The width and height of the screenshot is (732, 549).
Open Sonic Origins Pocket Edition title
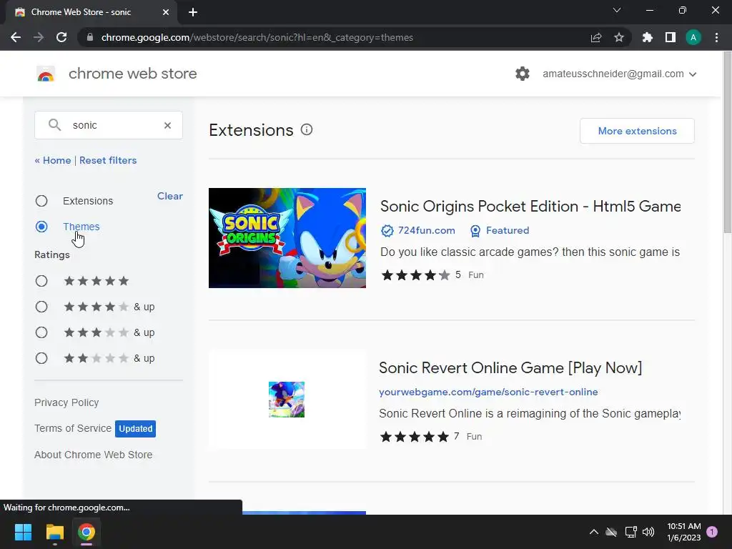(x=530, y=207)
